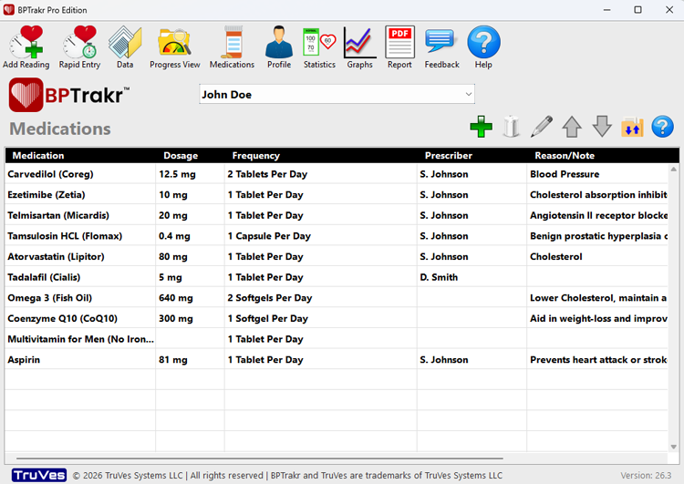684x484 pixels.
Task: Click BPTrakr title bar app icon
Action: [x=9, y=10]
